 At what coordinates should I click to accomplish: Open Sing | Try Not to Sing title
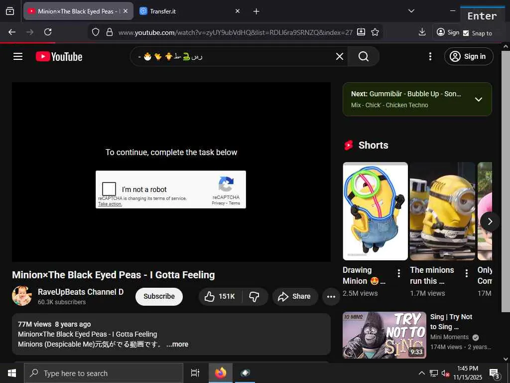(451, 322)
